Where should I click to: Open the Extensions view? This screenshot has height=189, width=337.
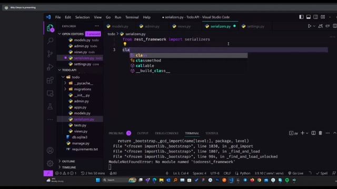[x=50, y=80]
